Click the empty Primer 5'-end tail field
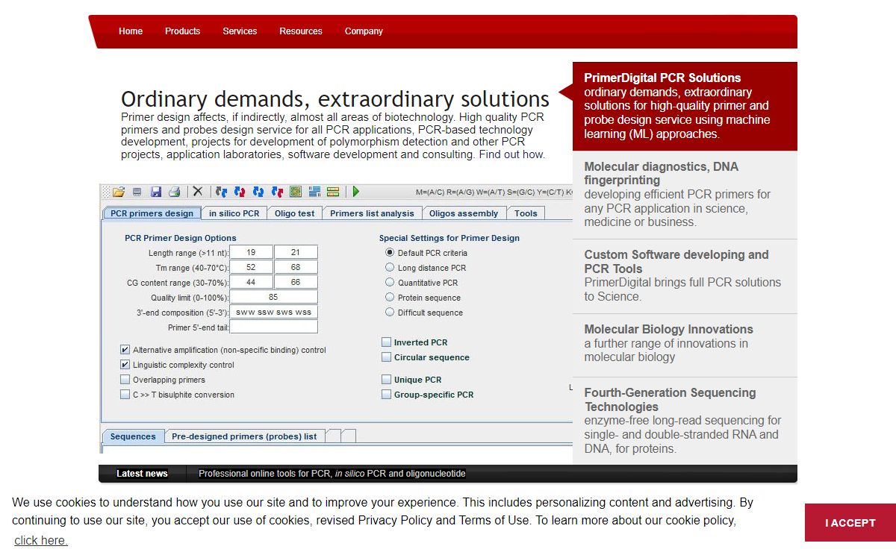This screenshot has width=896, height=552. (273, 327)
